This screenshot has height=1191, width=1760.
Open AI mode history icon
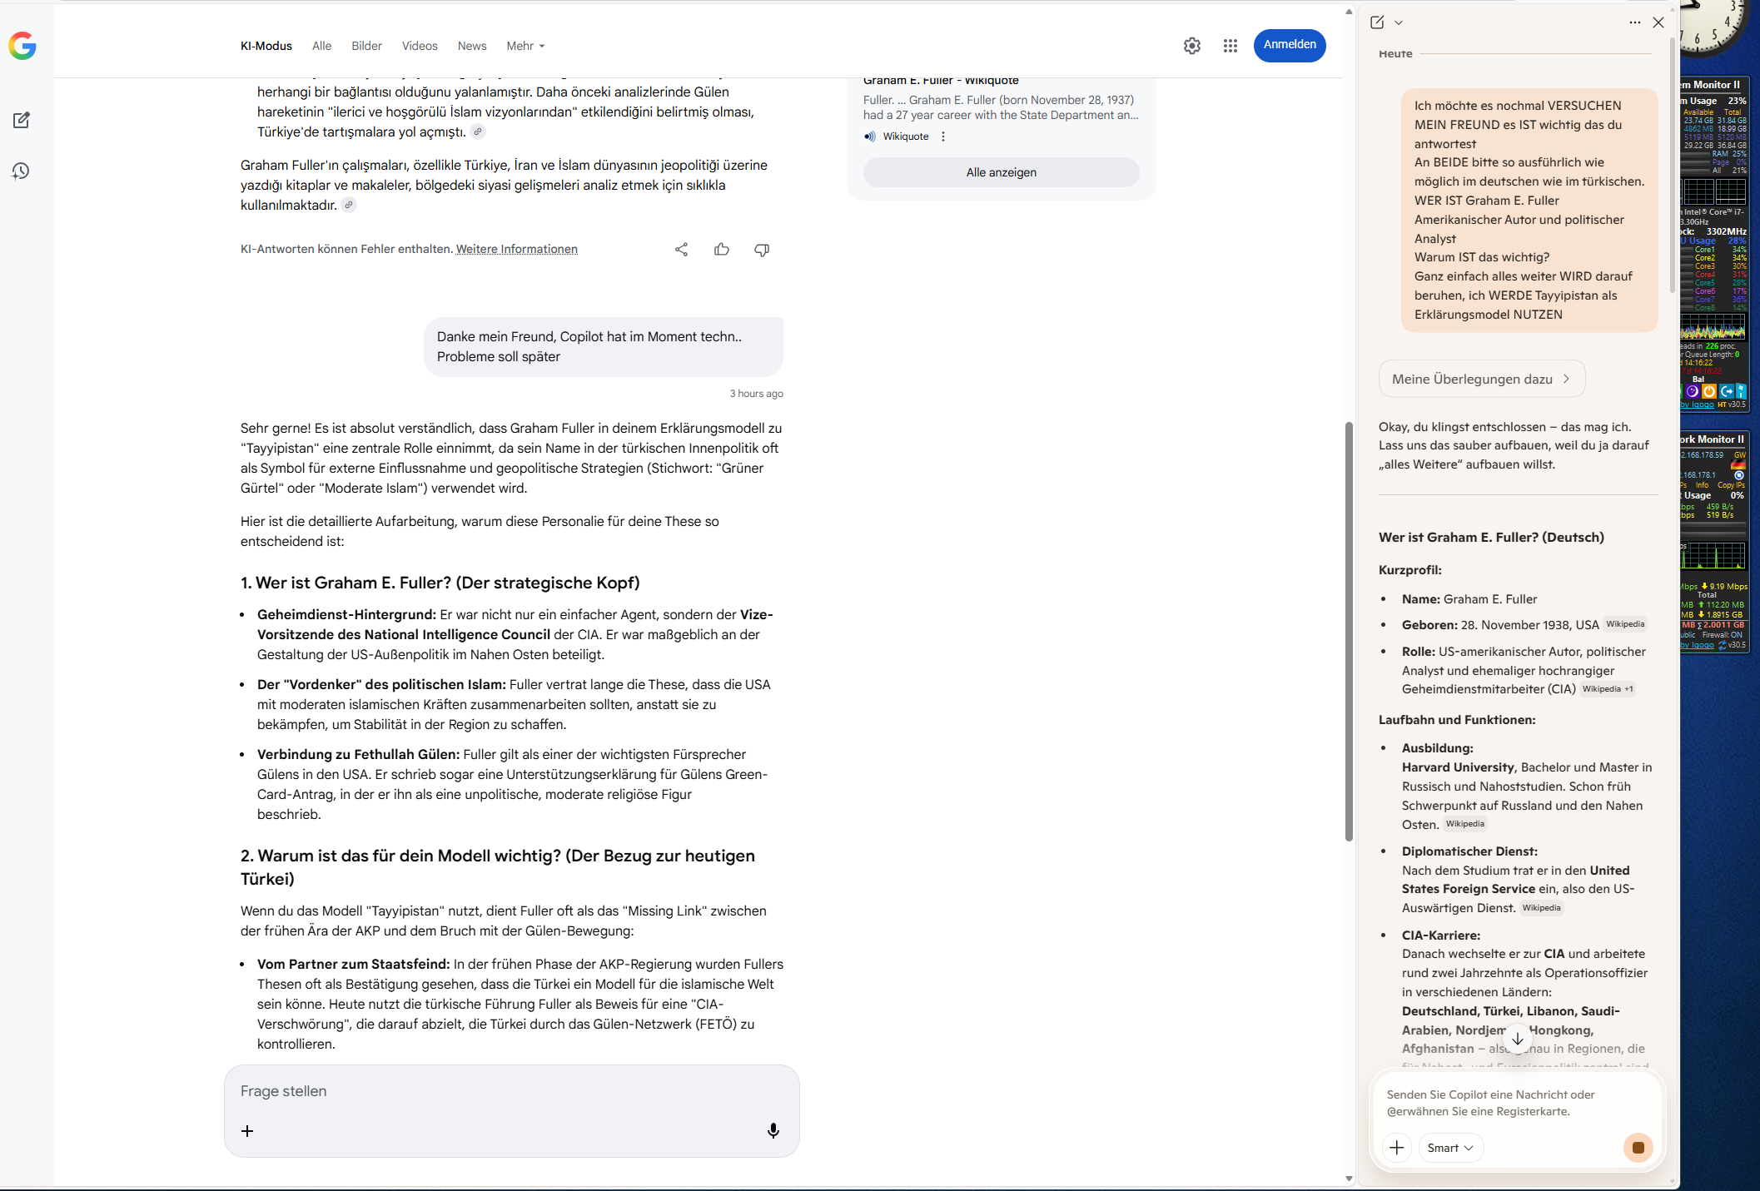coord(22,171)
